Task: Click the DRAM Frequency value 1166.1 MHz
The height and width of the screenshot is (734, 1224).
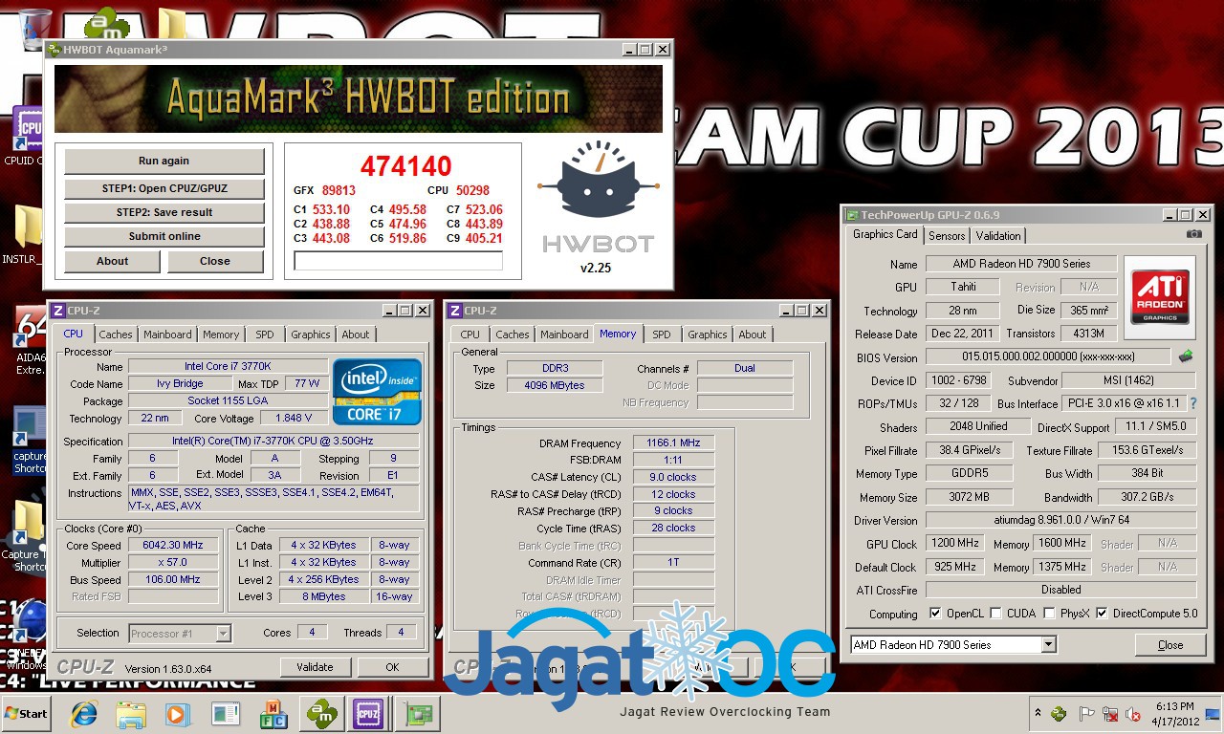Action: click(673, 443)
